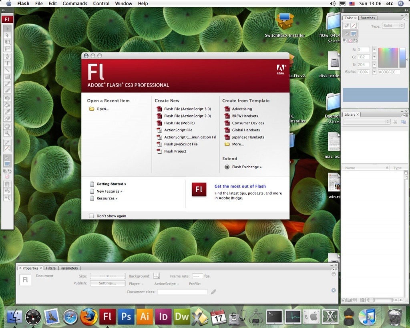Click Straighten modifier icon in toolbar
Viewport: 410px width, 328px height.
pyautogui.click(x=7, y=197)
